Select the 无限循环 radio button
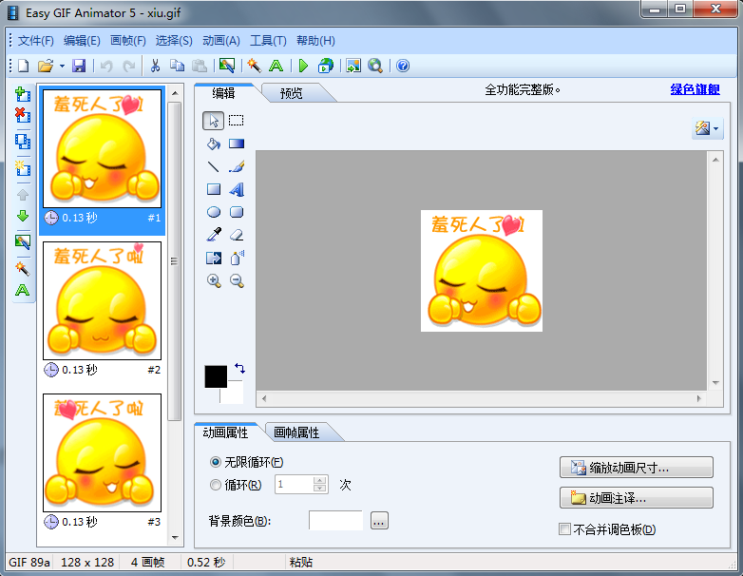743x576 pixels. coord(216,462)
